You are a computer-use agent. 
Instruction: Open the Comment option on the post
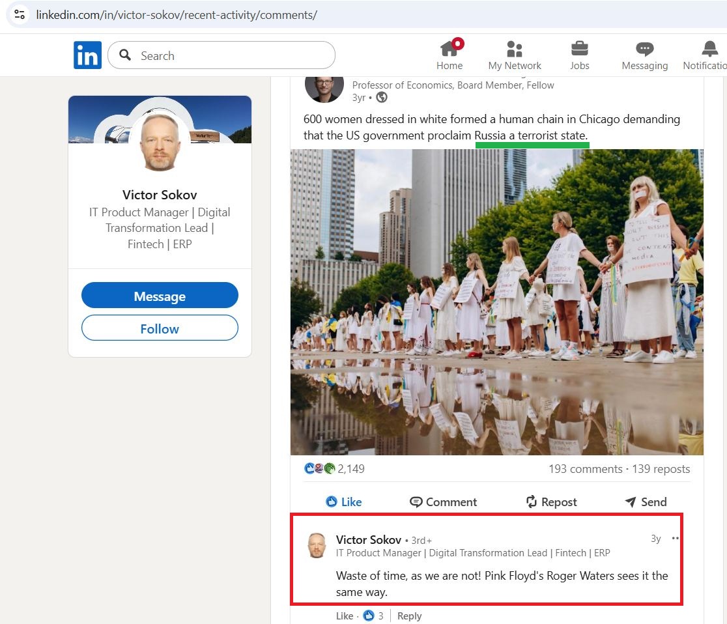(443, 502)
